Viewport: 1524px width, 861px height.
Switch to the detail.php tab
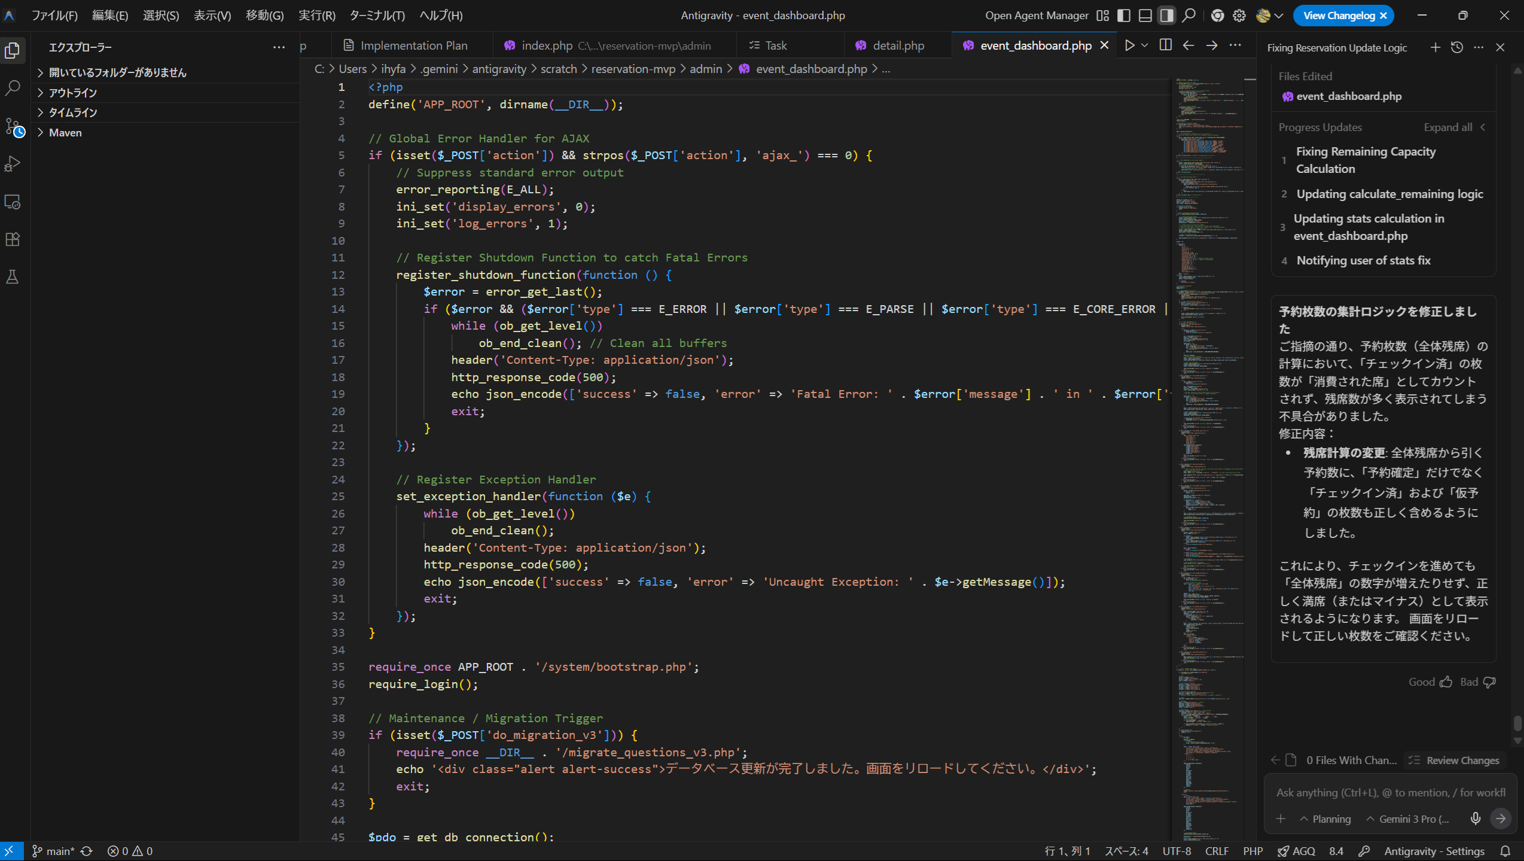click(x=898, y=45)
